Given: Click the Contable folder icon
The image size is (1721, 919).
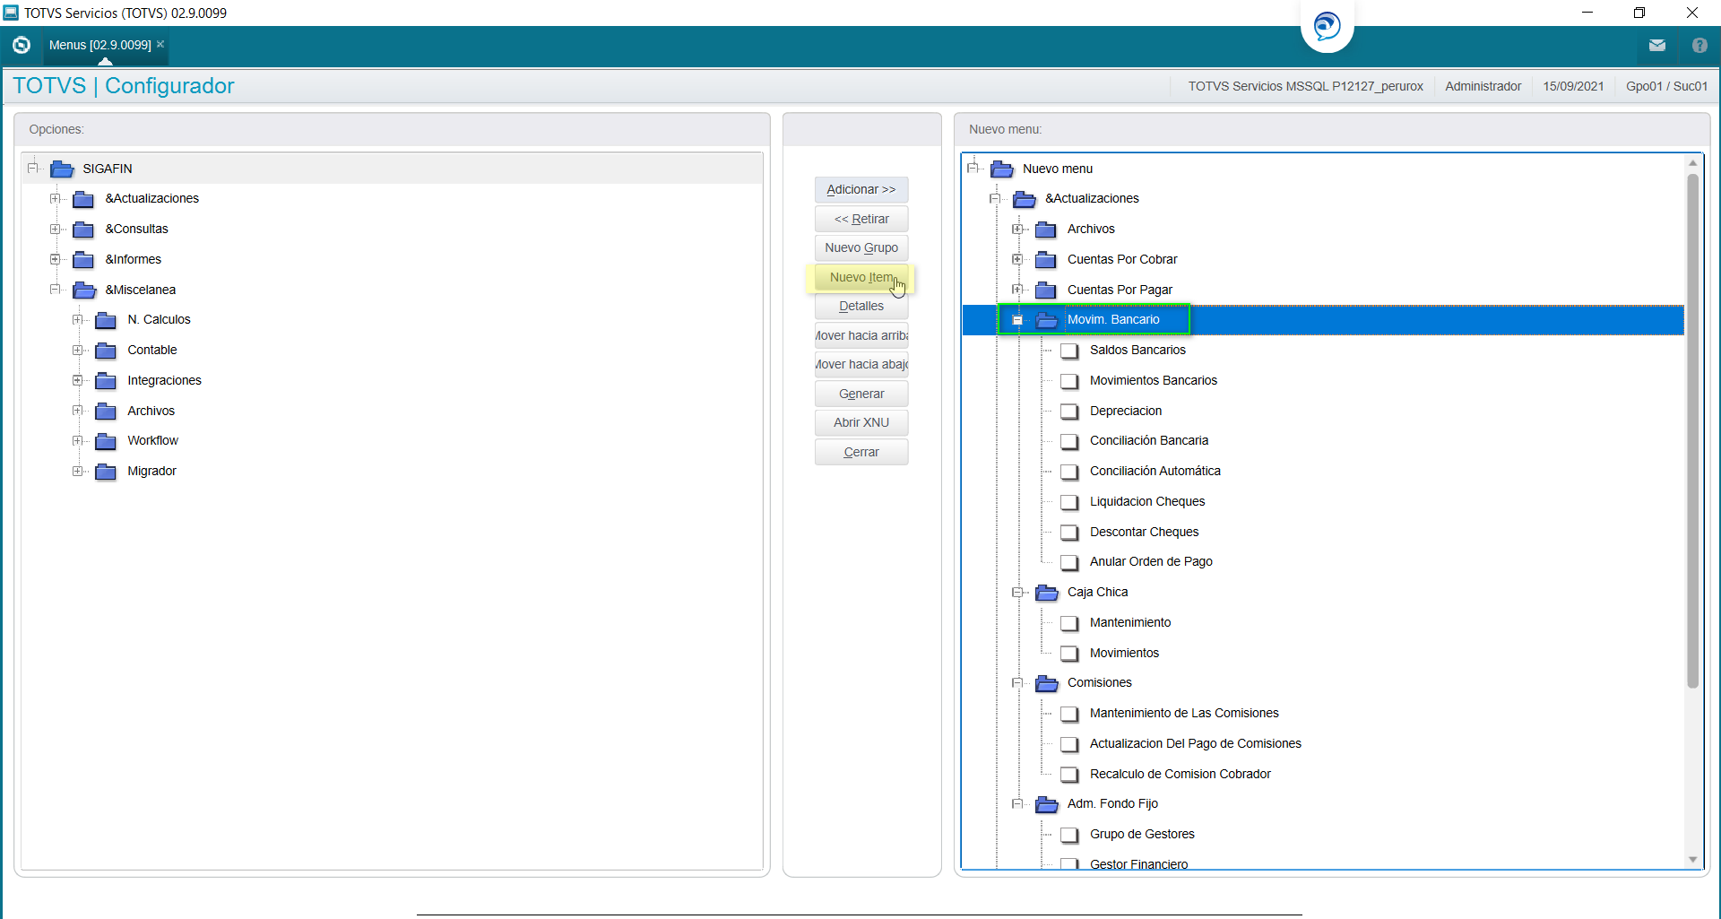Looking at the screenshot, I should tap(106, 351).
